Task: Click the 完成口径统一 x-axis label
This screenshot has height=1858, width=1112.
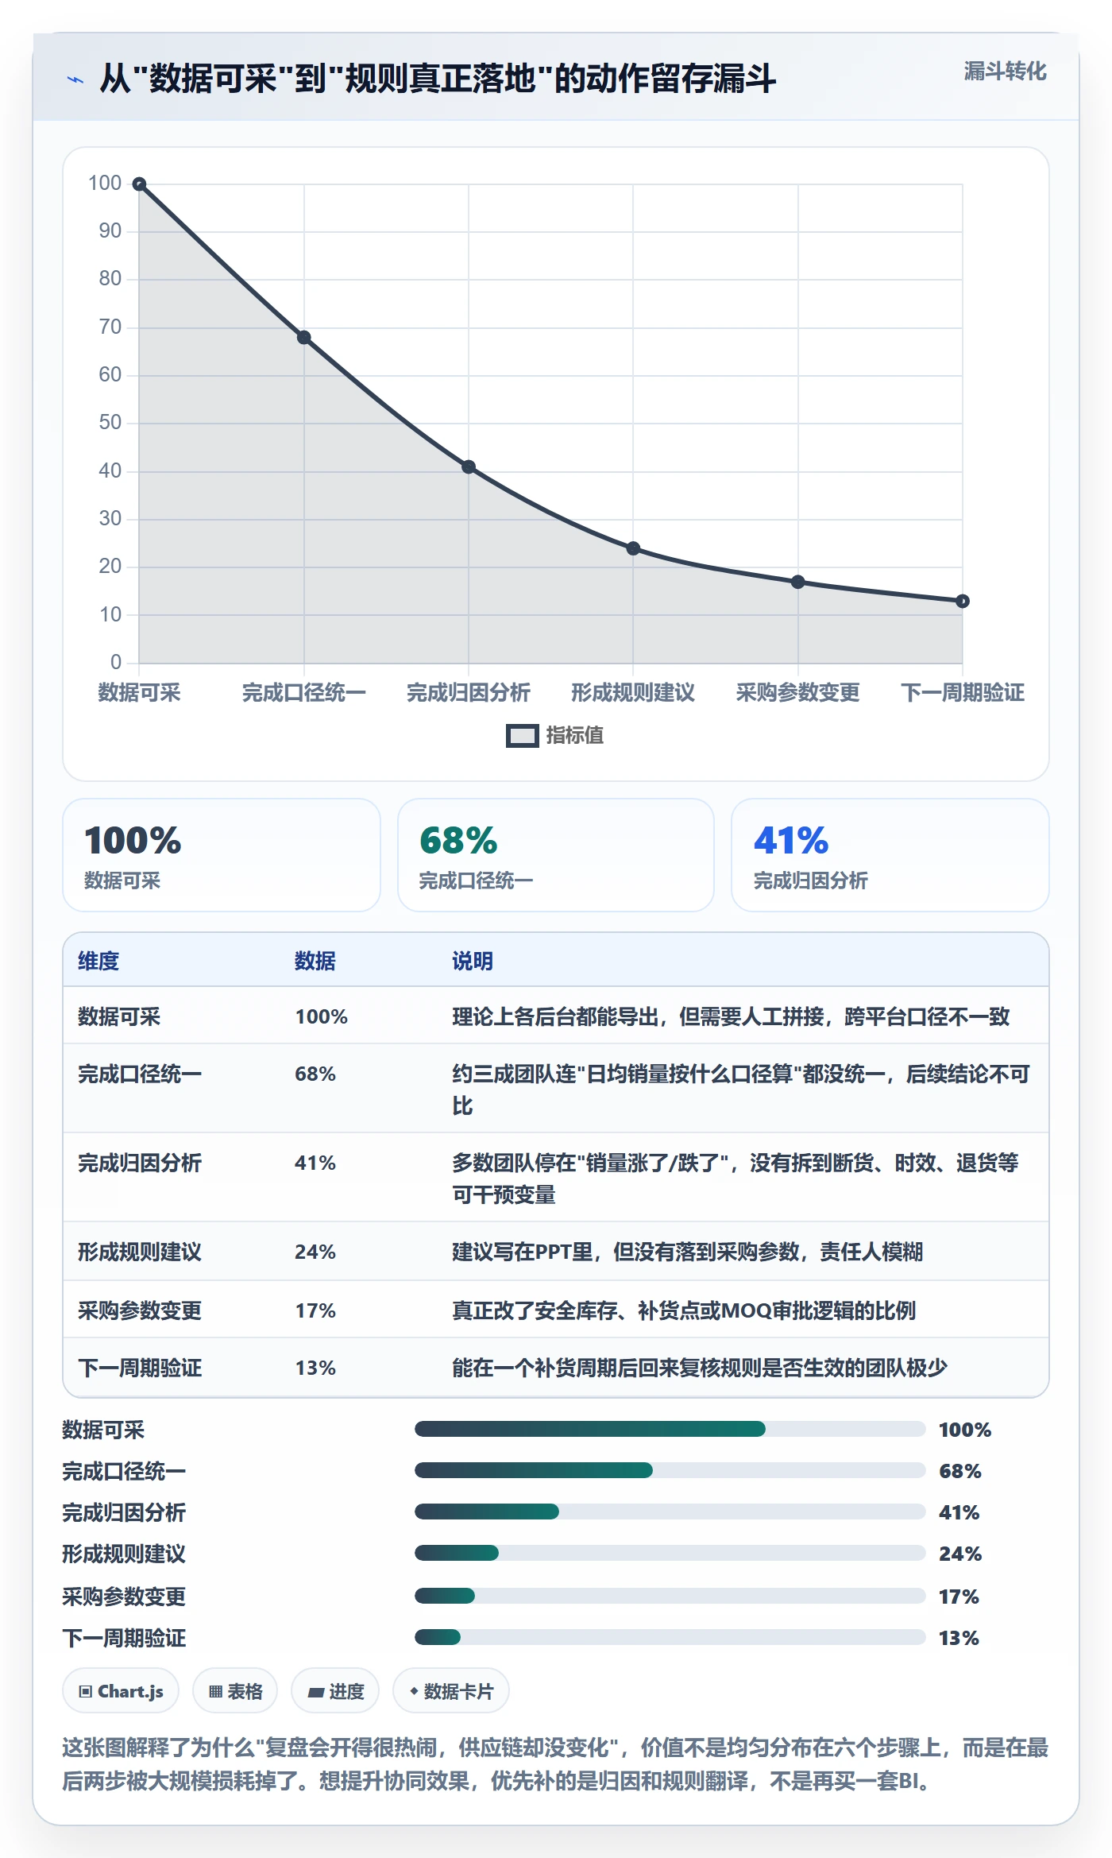Action: click(304, 693)
